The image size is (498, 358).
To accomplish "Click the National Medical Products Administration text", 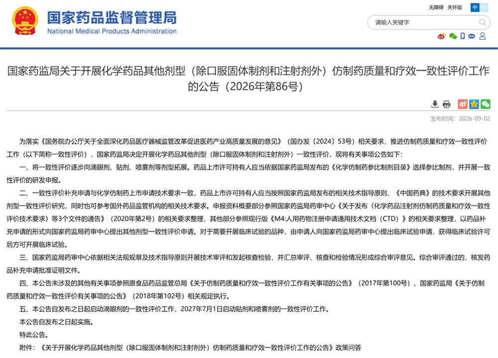I will [112, 31].
